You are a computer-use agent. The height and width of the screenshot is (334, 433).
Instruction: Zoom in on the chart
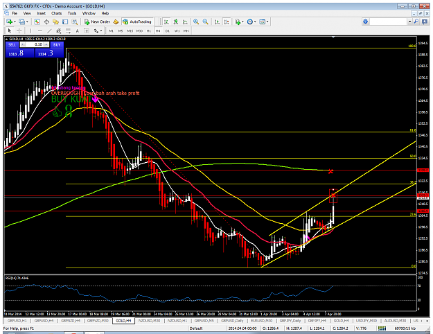click(x=196, y=21)
